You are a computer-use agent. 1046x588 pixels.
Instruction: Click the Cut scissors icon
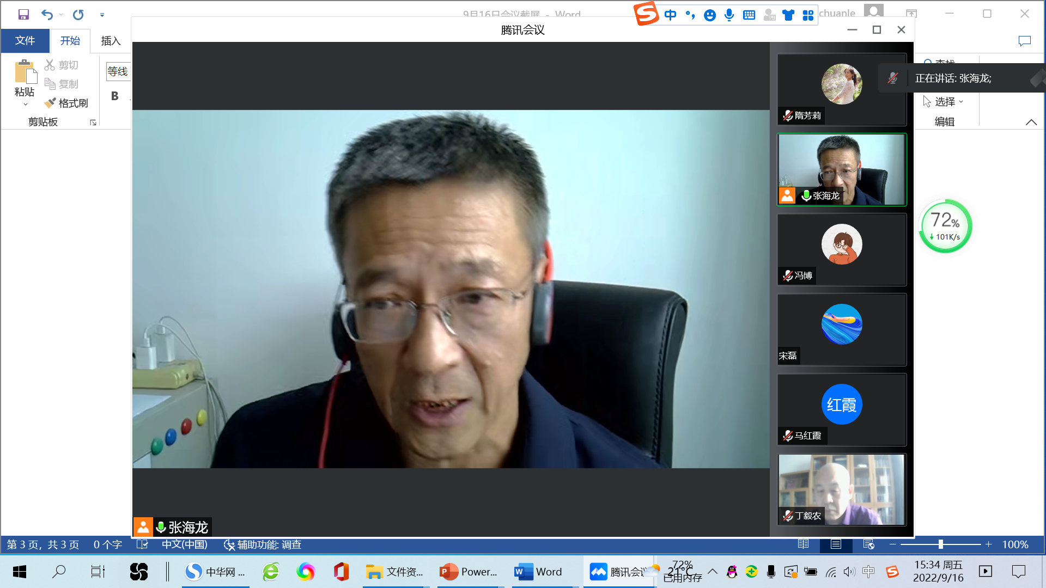click(50, 65)
